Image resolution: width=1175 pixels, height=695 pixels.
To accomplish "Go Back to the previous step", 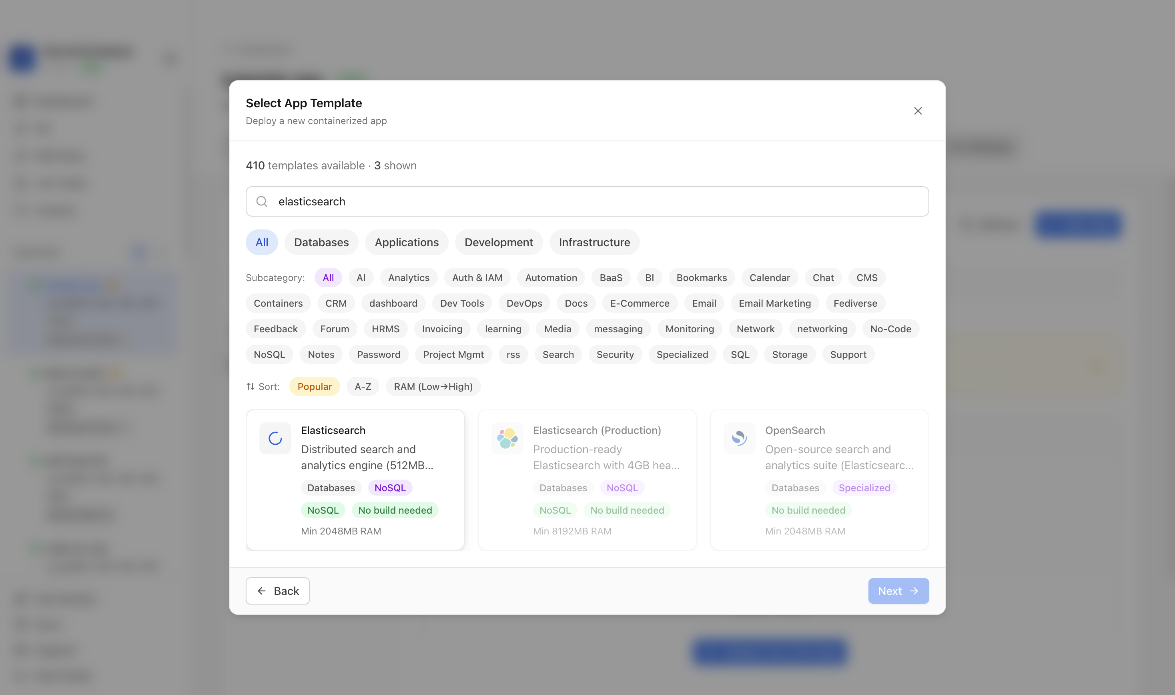I will [x=278, y=591].
